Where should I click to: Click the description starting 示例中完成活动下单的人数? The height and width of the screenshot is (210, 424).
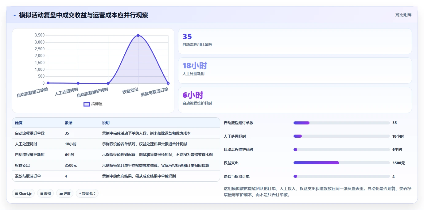146,133
